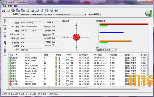
Task: Click green status icon on the Pain row
Action: (11, 63)
